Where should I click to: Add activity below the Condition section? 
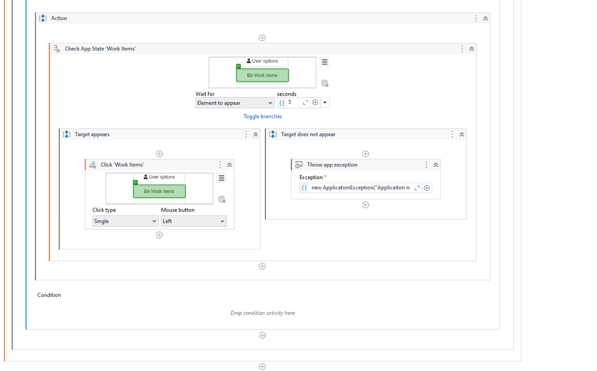(262, 335)
